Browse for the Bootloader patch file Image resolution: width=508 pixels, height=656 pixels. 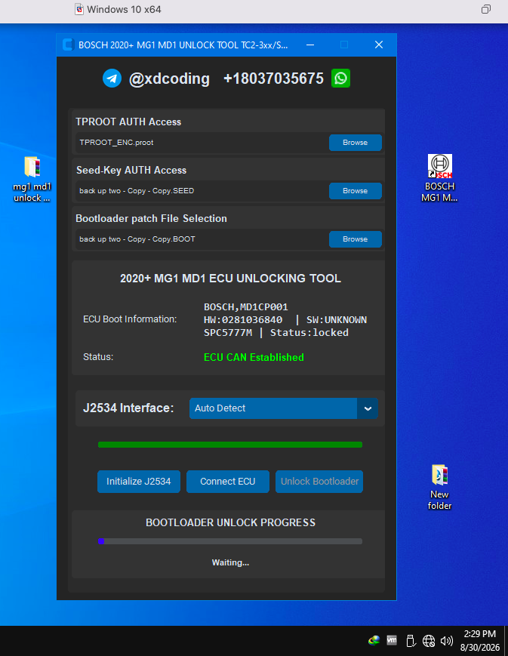(x=356, y=239)
